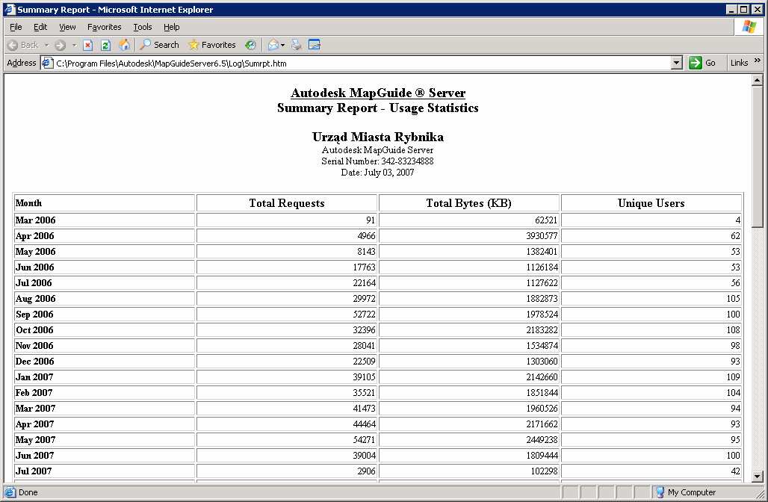Click the scroll down arrow
This screenshot has width=768, height=502.
tap(757, 476)
